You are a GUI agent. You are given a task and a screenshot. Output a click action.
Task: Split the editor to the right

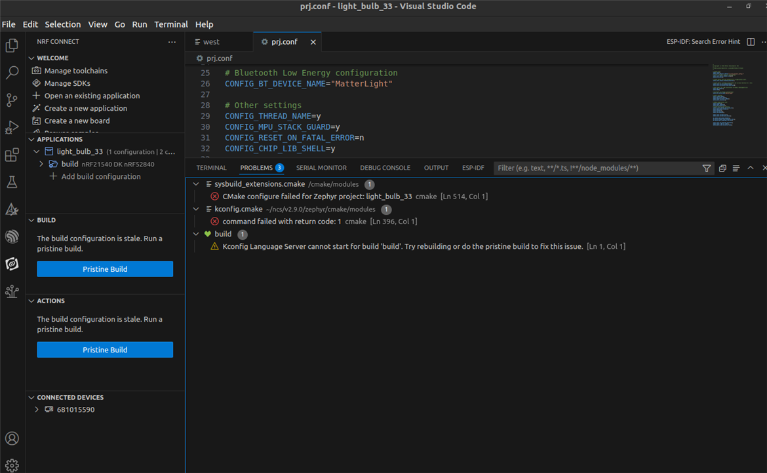[751, 42]
